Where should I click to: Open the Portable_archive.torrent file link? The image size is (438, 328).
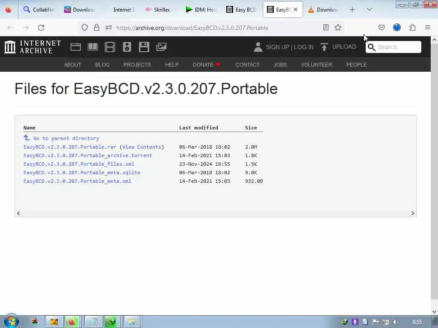click(88, 155)
